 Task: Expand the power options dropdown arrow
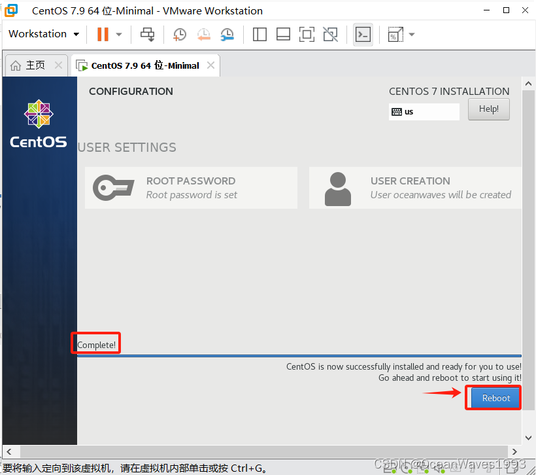click(x=119, y=34)
